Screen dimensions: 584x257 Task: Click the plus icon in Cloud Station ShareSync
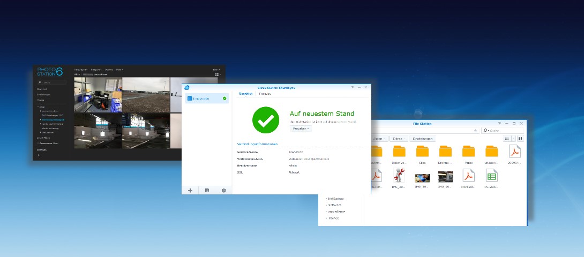coord(190,190)
